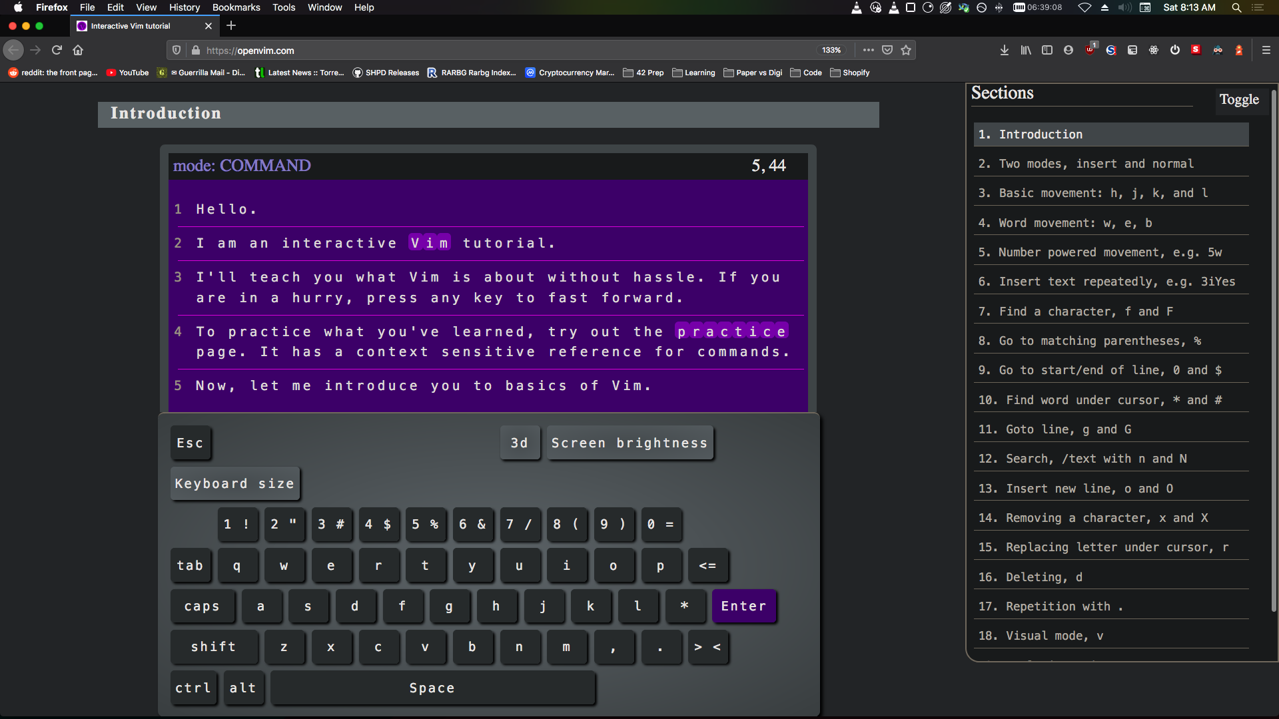The image size is (1279, 719).
Task: Expand the Code bookmarks folder
Action: (806, 73)
